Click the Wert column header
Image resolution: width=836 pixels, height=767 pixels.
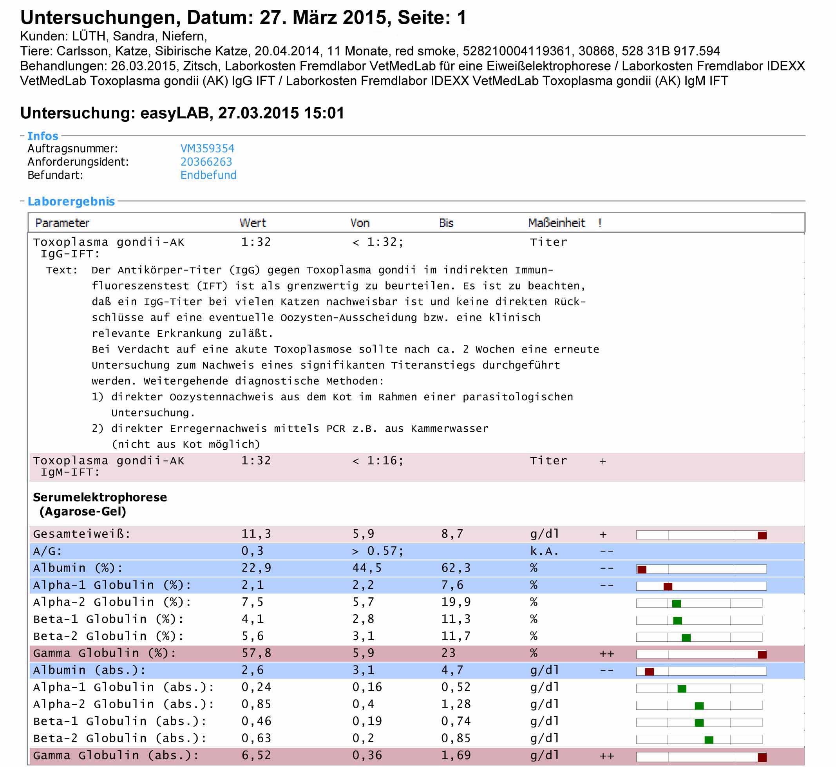(x=252, y=223)
